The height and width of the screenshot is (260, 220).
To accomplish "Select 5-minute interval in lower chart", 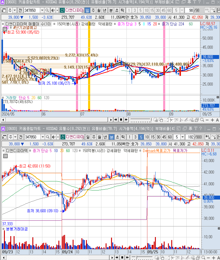I will pos(141,137).
